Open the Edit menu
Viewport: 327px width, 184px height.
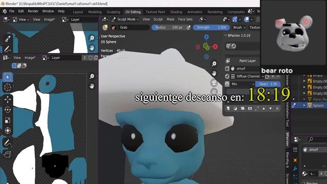tap(21, 11)
